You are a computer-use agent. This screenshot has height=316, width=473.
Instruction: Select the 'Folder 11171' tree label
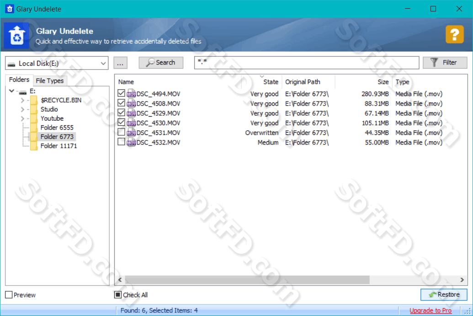pyautogui.click(x=59, y=146)
